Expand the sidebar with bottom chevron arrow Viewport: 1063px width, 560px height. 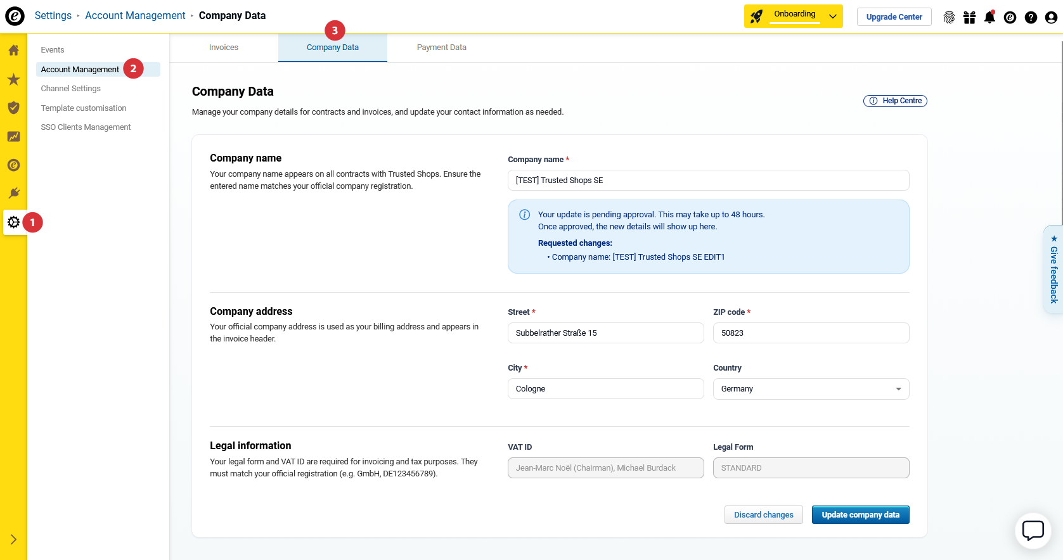pyautogui.click(x=13, y=540)
